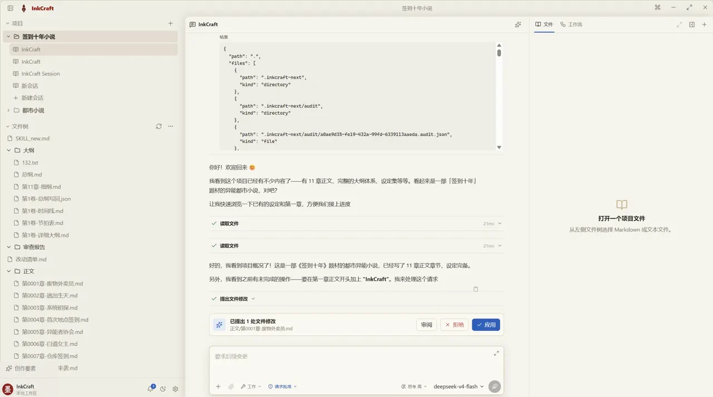Switch to the 文件 tab
Viewport: 713px width, 397px height.
click(x=544, y=24)
